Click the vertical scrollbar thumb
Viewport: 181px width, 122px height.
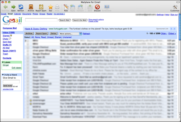click(x=180, y=27)
